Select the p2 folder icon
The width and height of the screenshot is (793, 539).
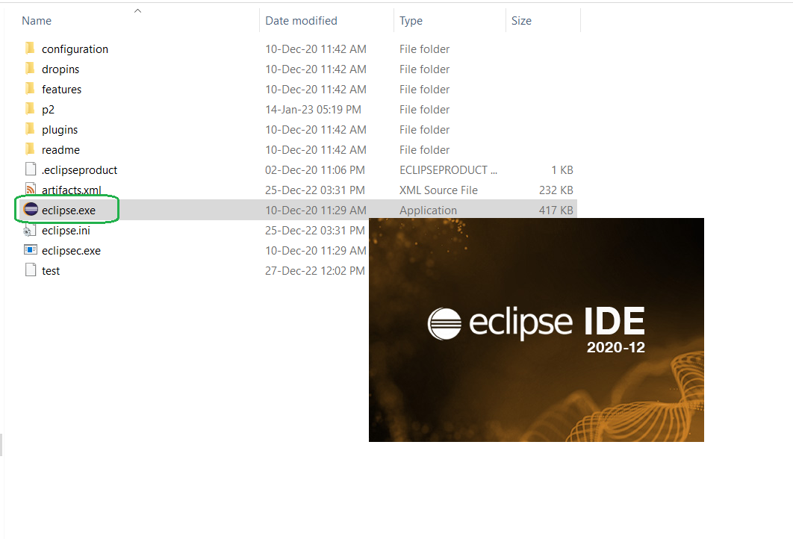[x=31, y=109]
